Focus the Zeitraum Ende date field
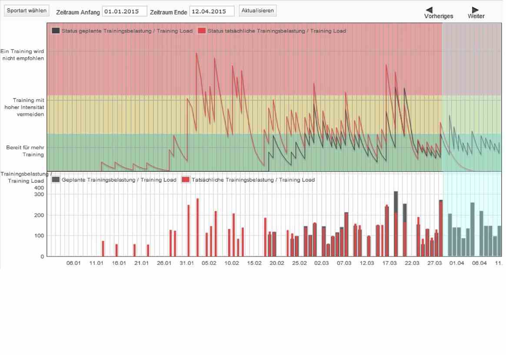This screenshot has width=506, height=355. (212, 11)
